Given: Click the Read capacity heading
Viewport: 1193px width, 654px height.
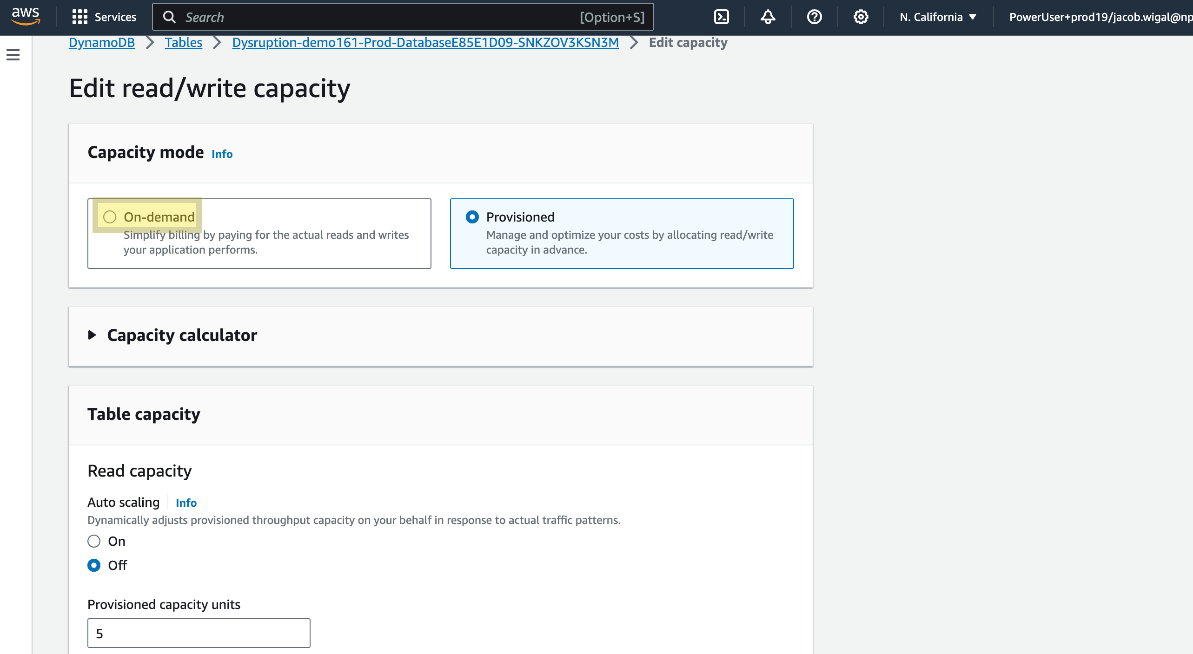Looking at the screenshot, I should (x=139, y=471).
